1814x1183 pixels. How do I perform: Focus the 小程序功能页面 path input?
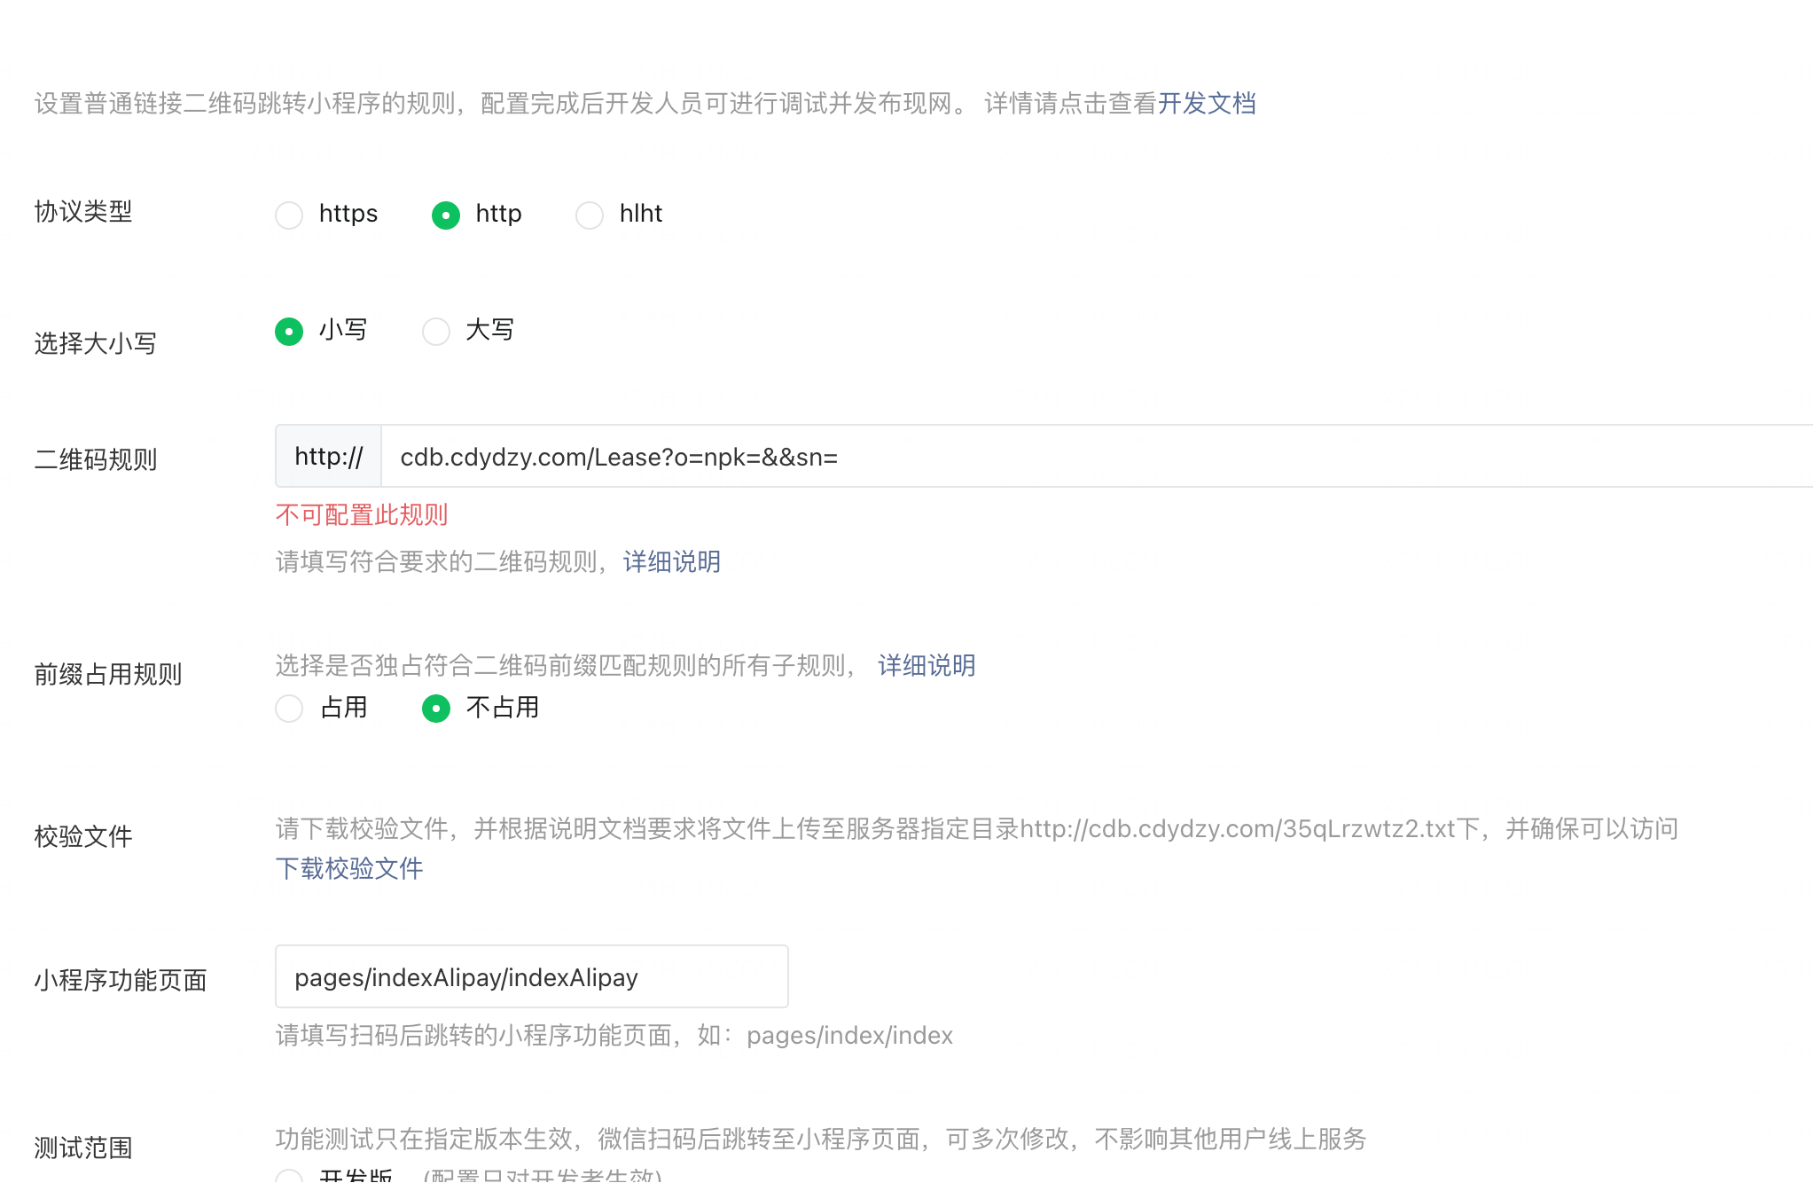[531, 977]
